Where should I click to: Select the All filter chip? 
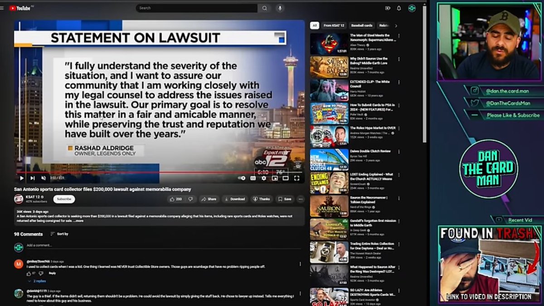coord(315,25)
